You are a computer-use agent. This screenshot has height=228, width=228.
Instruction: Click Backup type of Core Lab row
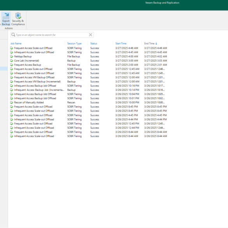click(71, 61)
